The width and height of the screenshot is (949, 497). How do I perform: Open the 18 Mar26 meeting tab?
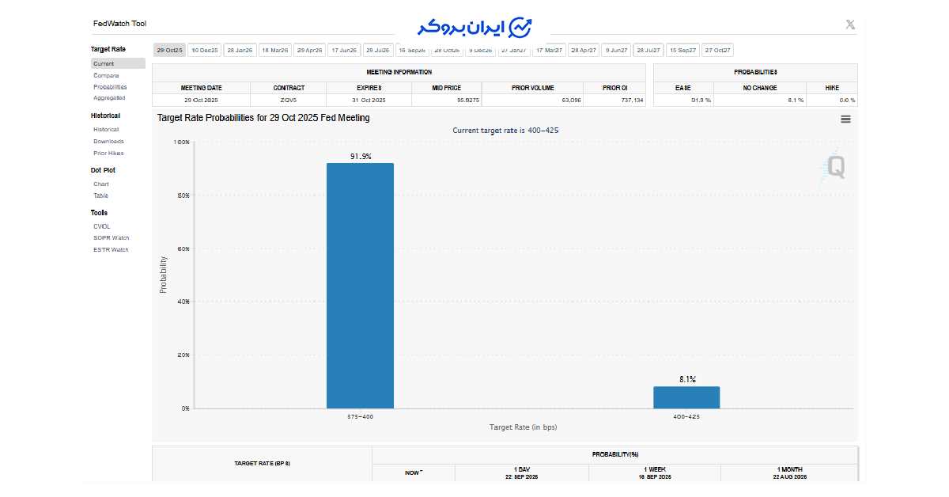[x=274, y=50]
